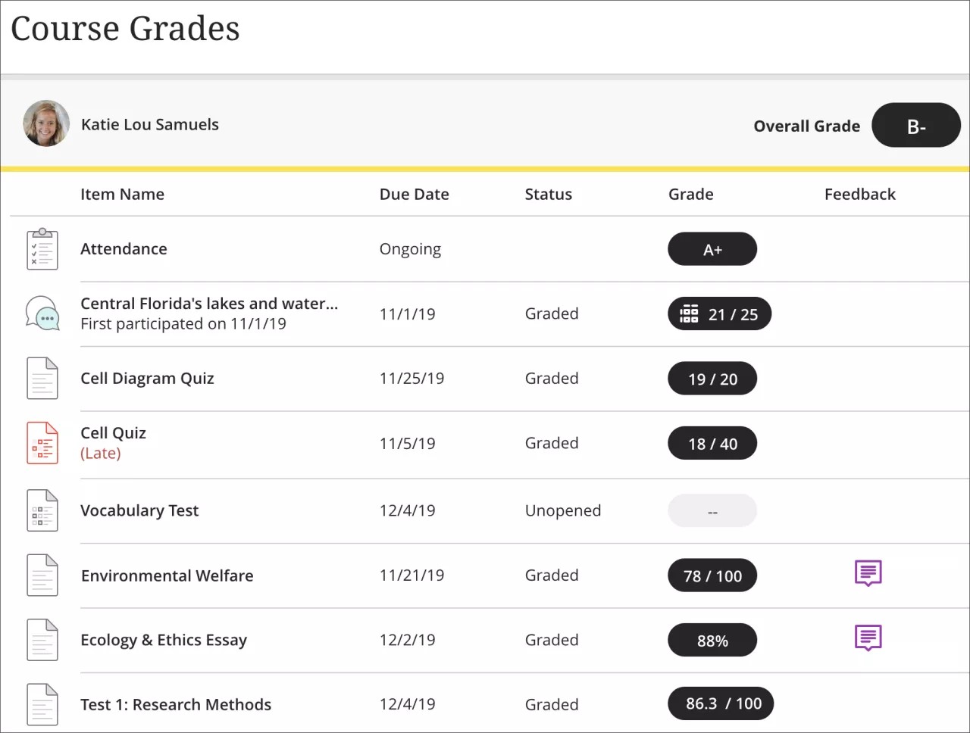This screenshot has height=733, width=970.
Task: Click the red late Cell Quiz icon
Action: (x=42, y=443)
